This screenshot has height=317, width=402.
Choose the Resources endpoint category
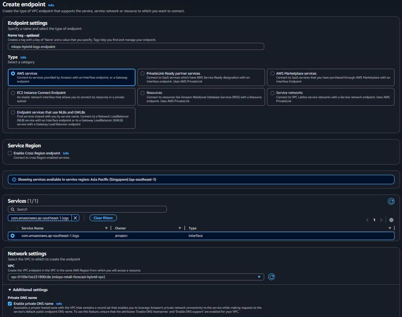(x=143, y=93)
